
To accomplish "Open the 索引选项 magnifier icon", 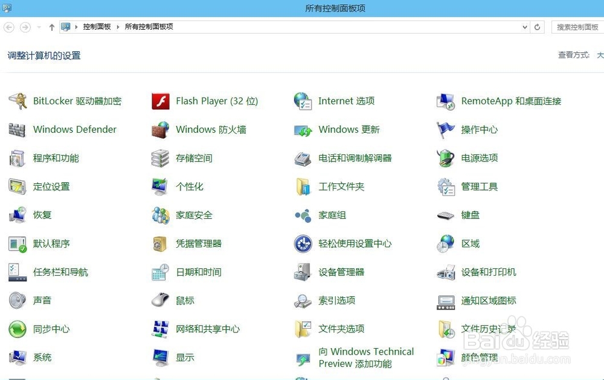I will 303,301.
